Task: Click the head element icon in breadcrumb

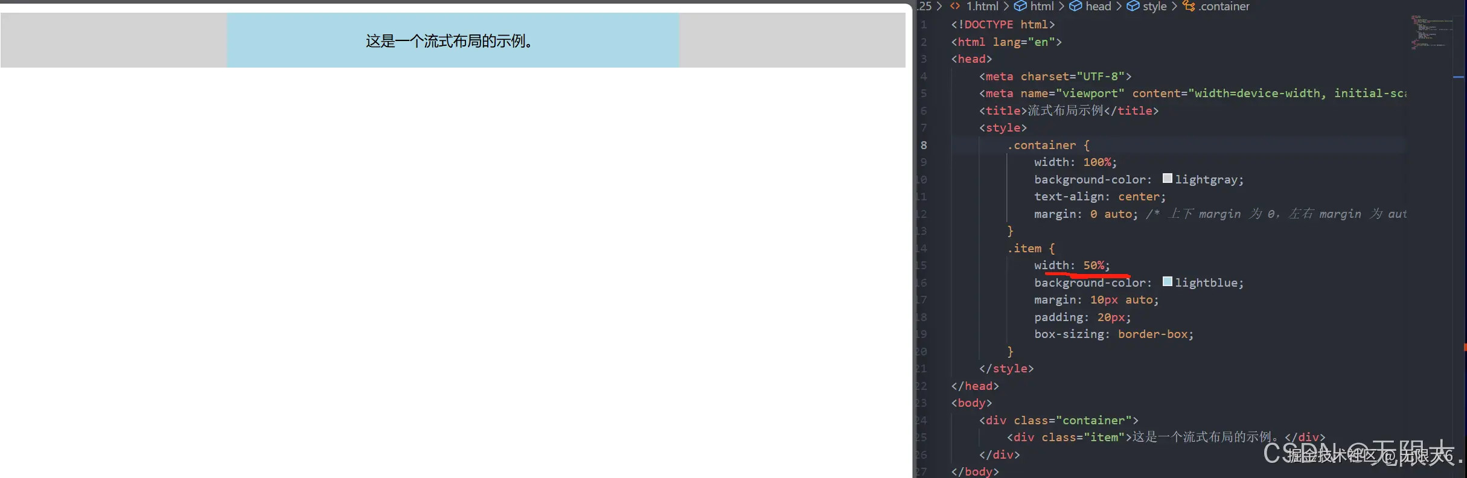Action: click(1076, 6)
